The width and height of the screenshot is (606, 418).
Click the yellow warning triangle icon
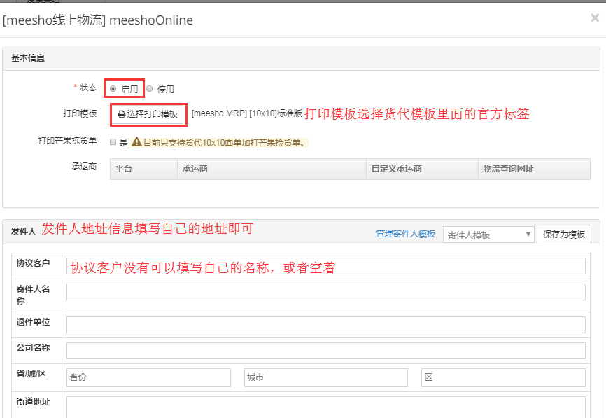click(x=136, y=142)
